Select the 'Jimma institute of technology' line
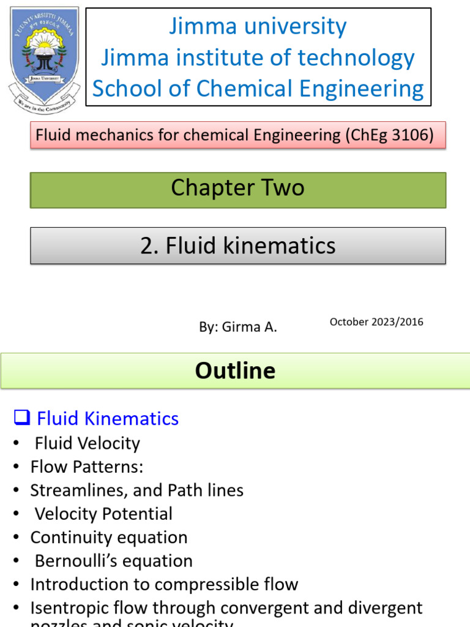The image size is (470, 627). pyautogui.click(x=258, y=58)
